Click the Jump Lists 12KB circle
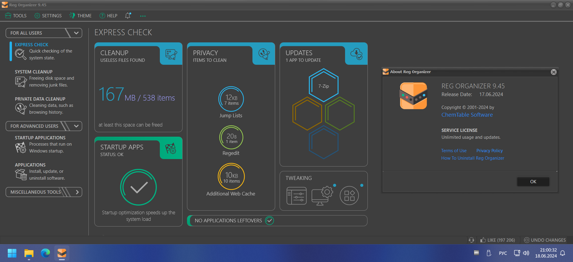The width and height of the screenshot is (573, 262). [x=231, y=99]
